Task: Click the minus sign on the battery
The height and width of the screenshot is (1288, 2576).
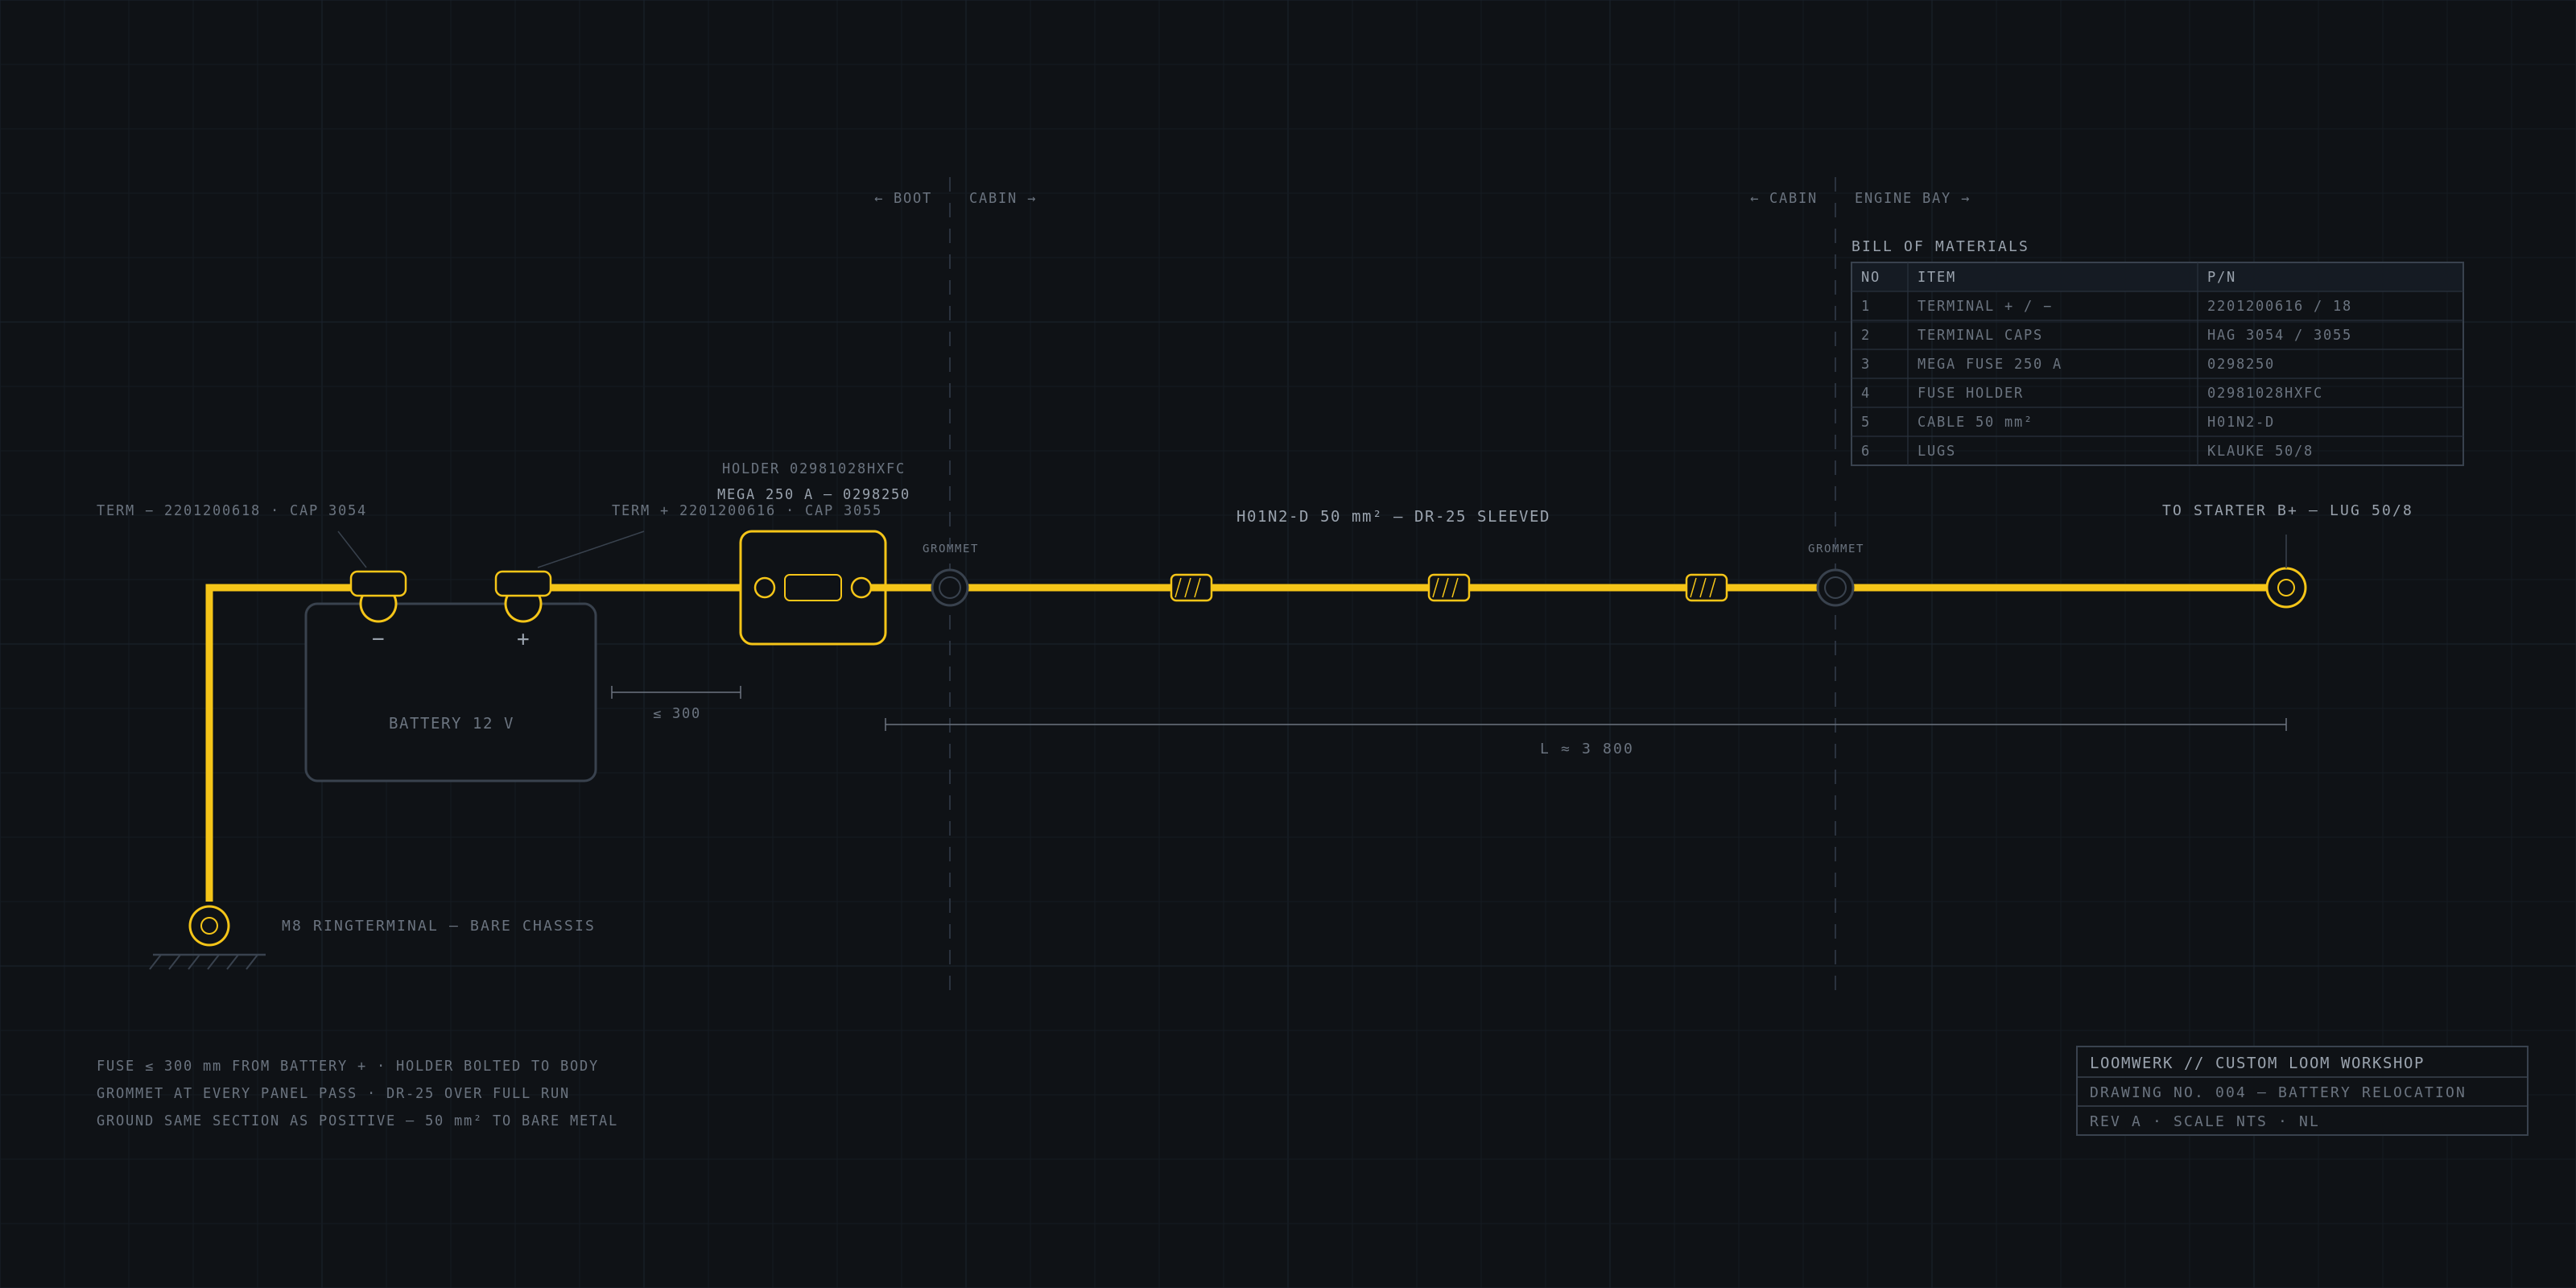Action: 378,639
